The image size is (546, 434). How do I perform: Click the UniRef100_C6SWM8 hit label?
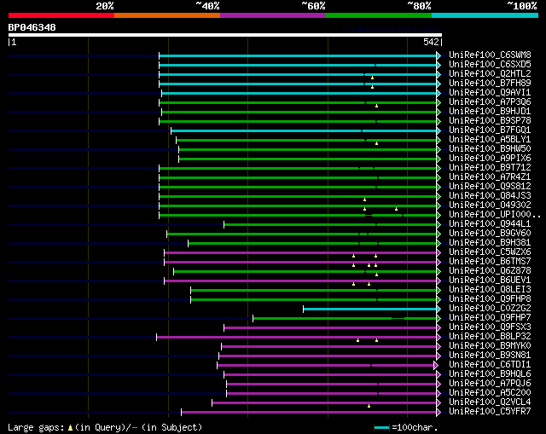point(490,55)
